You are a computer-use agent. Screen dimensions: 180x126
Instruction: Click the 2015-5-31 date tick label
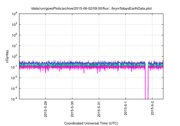(x=99, y=109)
